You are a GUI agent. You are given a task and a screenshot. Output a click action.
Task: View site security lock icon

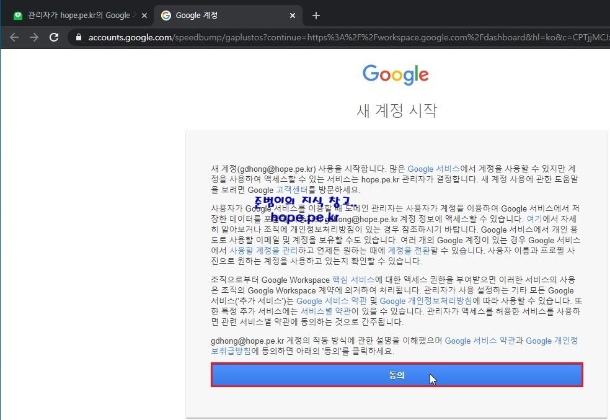[79, 37]
